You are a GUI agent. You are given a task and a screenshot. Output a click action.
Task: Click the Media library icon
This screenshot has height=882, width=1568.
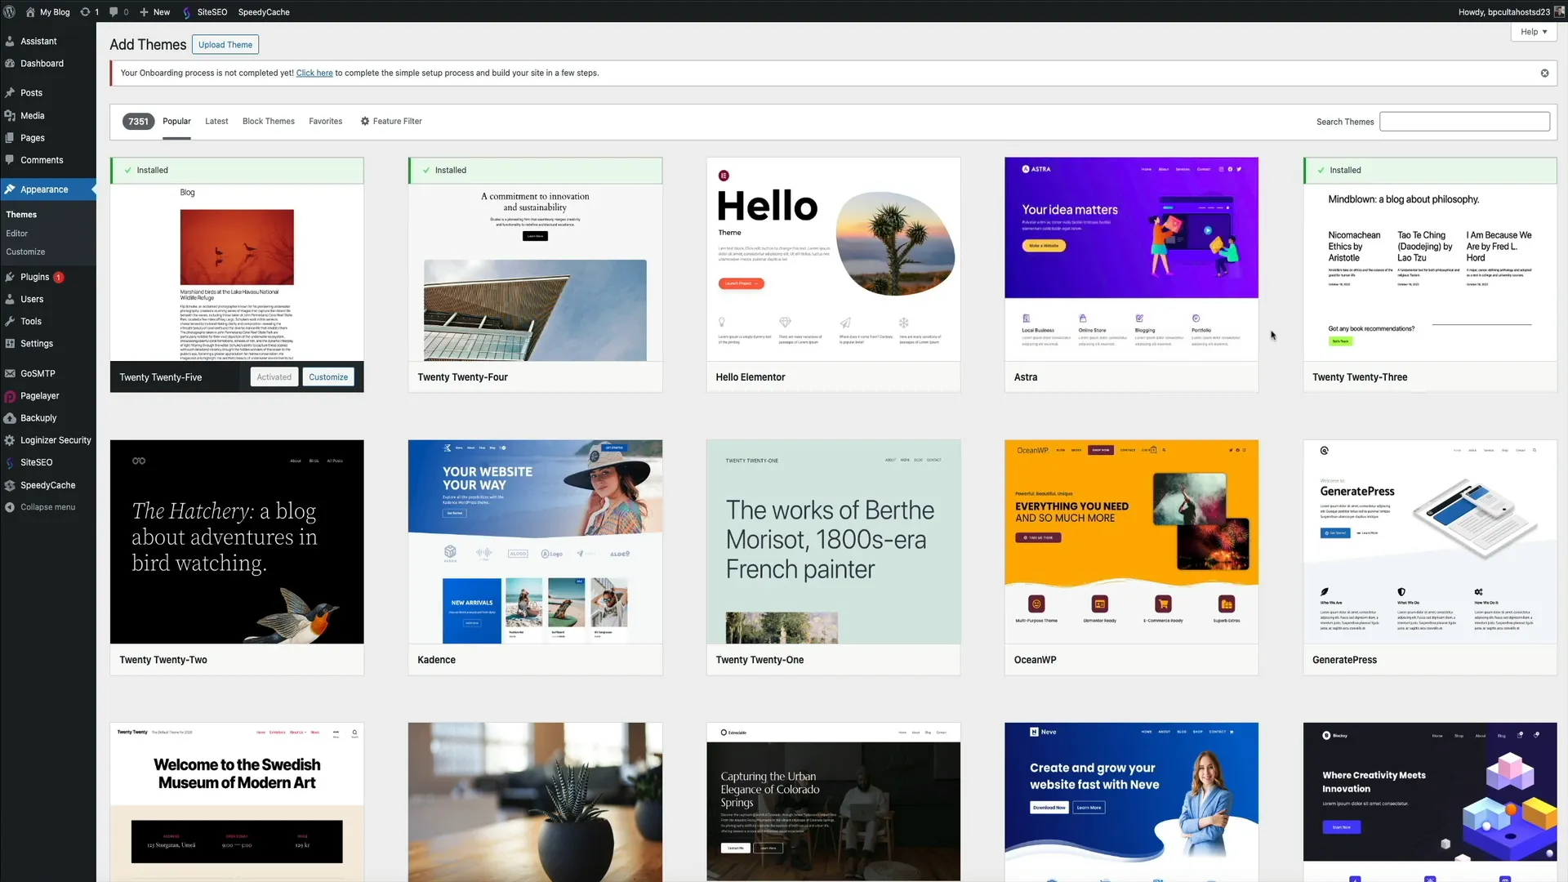click(x=10, y=116)
